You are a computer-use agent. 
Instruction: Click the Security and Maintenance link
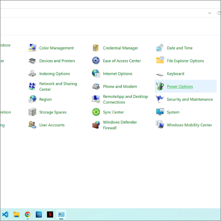[x=190, y=99]
